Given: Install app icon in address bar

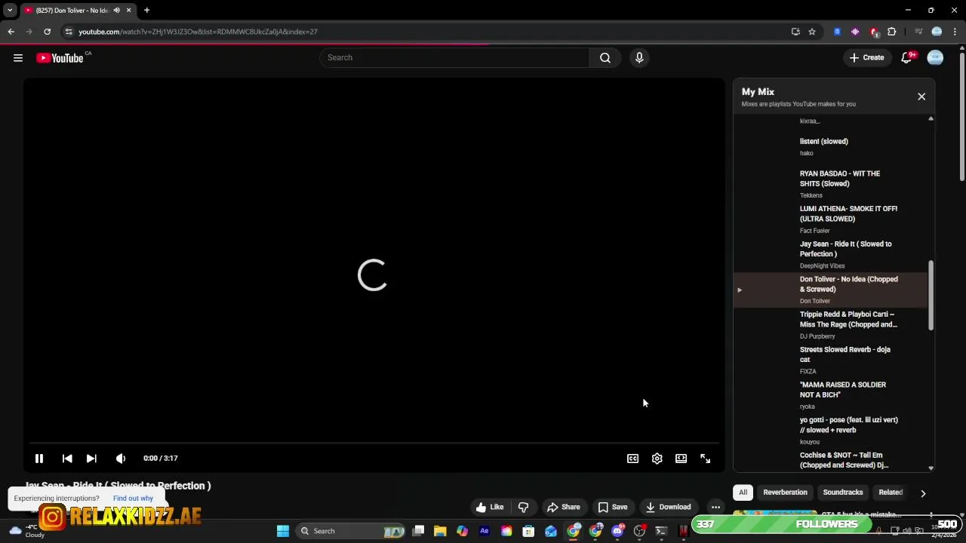Looking at the screenshot, I should pos(795,32).
